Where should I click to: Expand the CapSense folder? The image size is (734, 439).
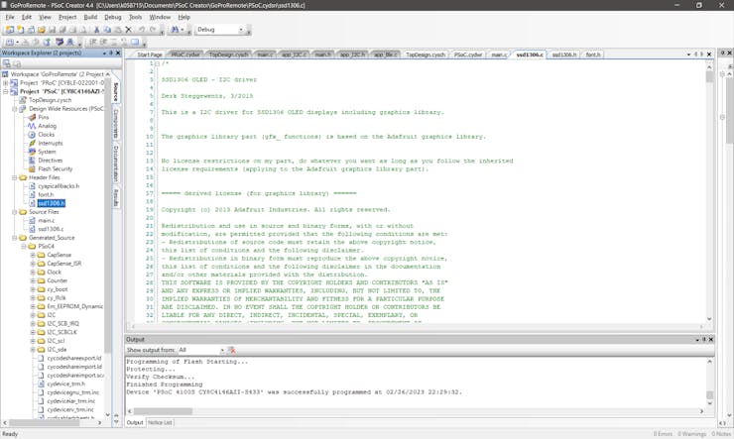click(x=33, y=255)
